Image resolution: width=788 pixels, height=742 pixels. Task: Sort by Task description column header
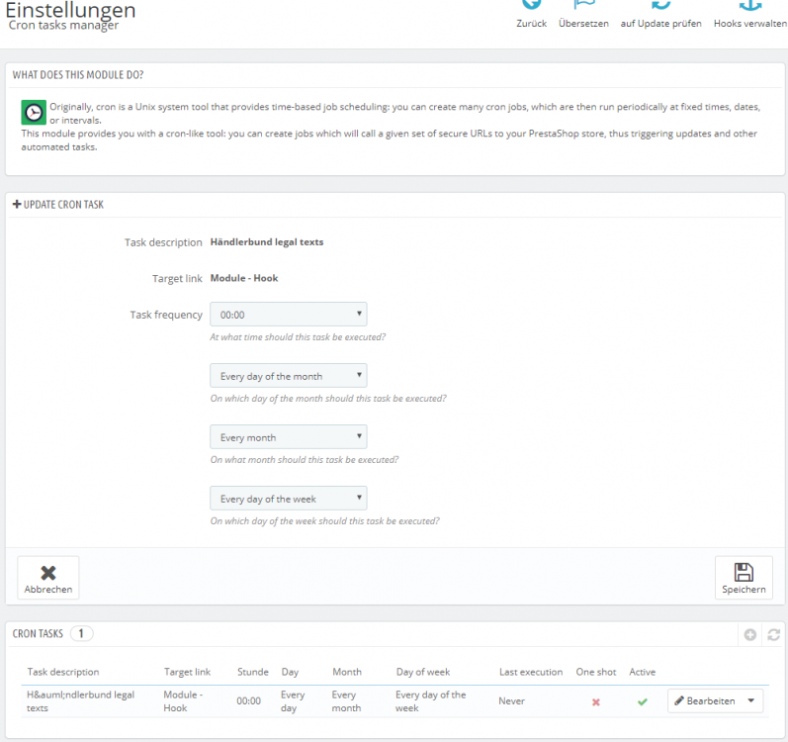63,672
